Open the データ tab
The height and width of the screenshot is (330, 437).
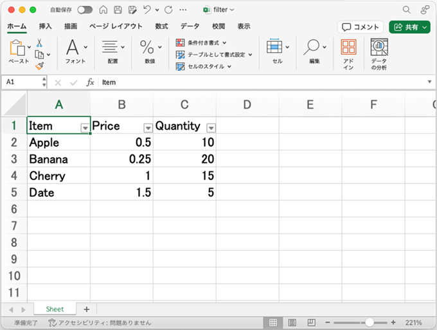click(x=190, y=26)
